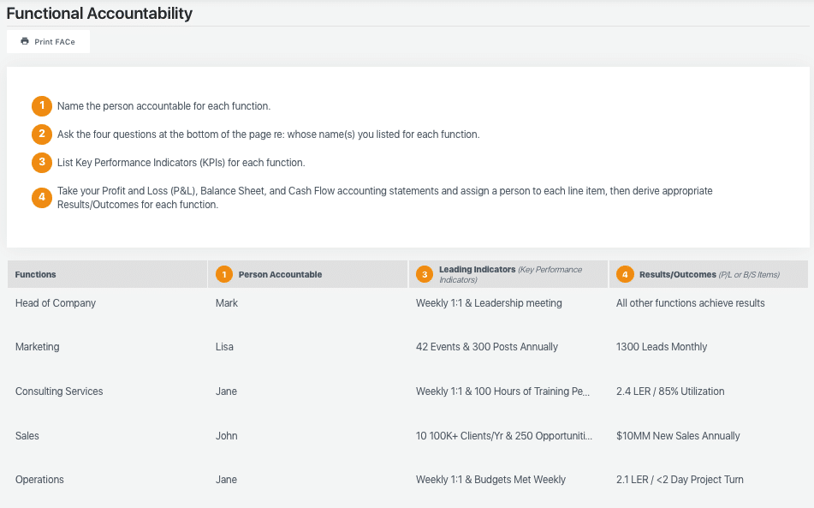The image size is (814, 508).
Task: Click orange step 4 badge in instructions
Action: 42,197
